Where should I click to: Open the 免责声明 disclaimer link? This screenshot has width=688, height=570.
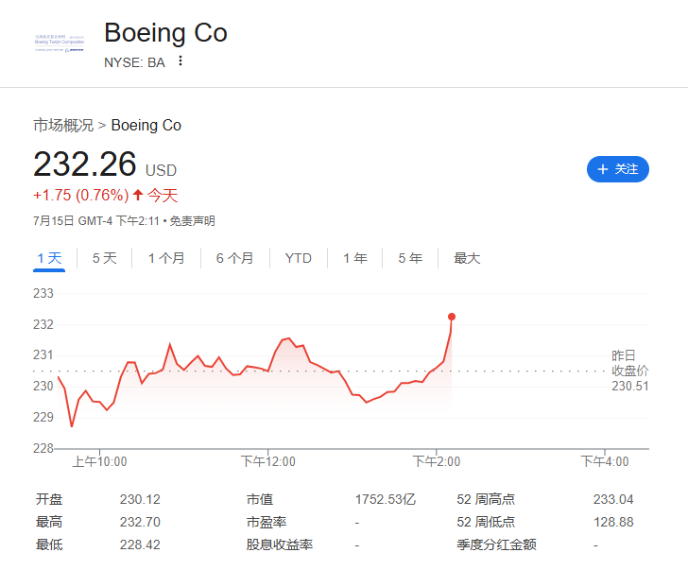click(192, 220)
